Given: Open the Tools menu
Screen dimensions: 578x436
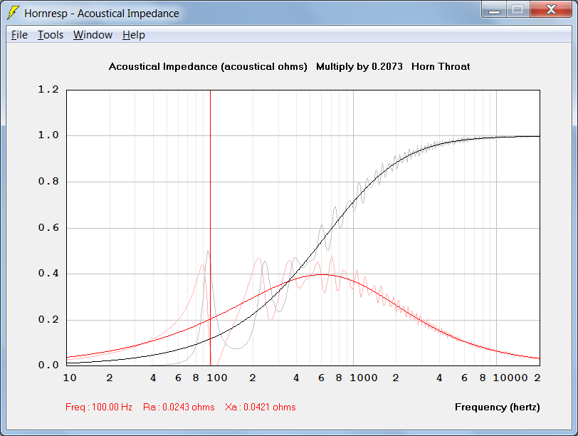Looking at the screenshot, I should click(51, 35).
